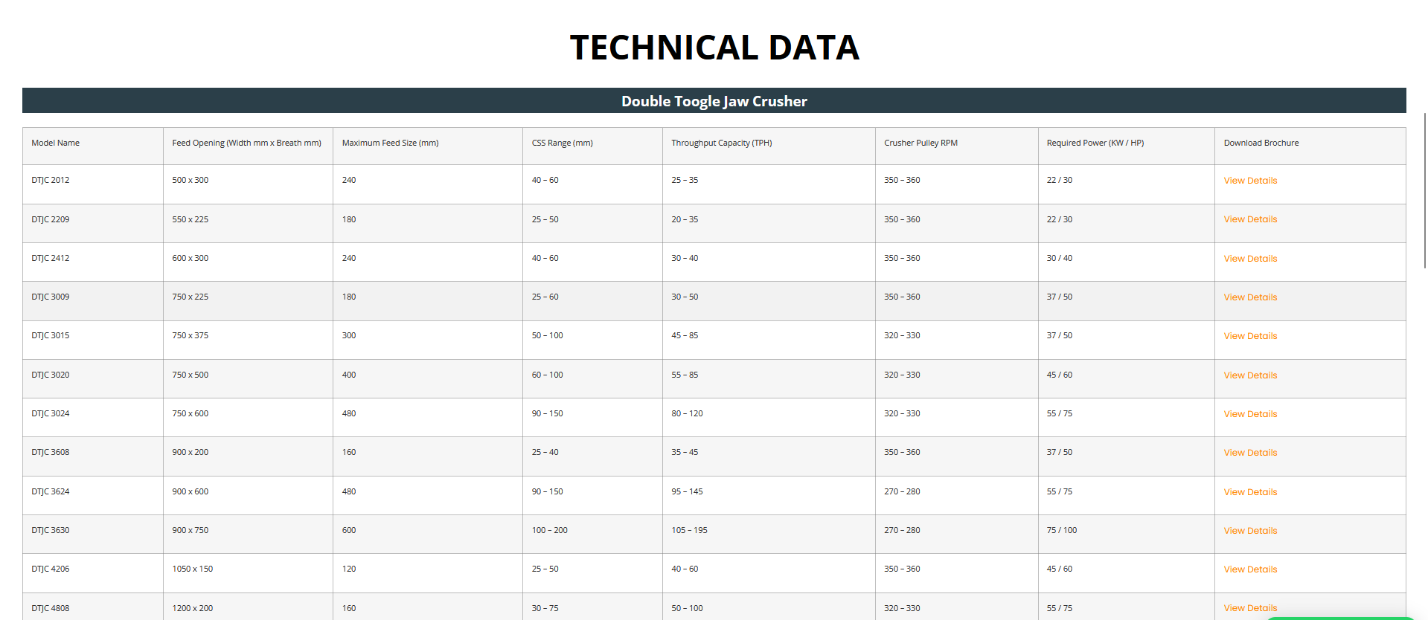
Task: Open View Details for DTJC 3630
Action: (x=1249, y=531)
